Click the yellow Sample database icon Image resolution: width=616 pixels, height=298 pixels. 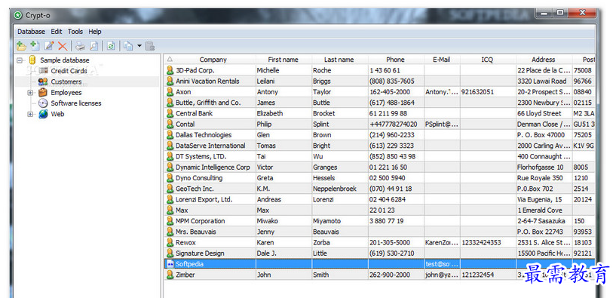pos(32,60)
